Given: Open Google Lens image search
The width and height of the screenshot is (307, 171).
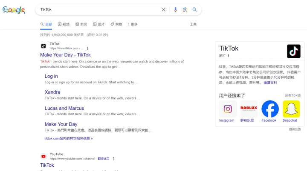Looking at the screenshot, I should [x=185, y=10].
